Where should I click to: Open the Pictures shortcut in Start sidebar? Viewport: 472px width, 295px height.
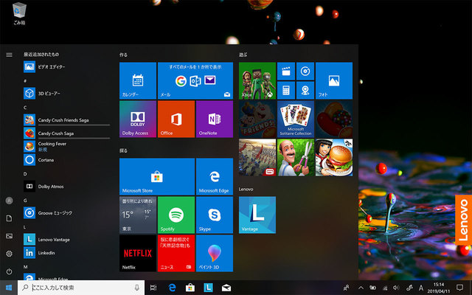click(9, 236)
